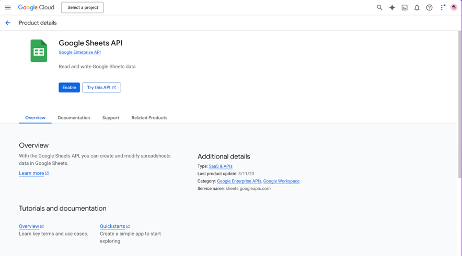Open the notifications bell
Image resolution: width=462 pixels, height=256 pixels.
click(417, 8)
